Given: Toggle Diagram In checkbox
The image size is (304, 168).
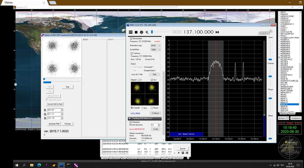Looking at the screenshot, I should pyautogui.click(x=138, y=80).
